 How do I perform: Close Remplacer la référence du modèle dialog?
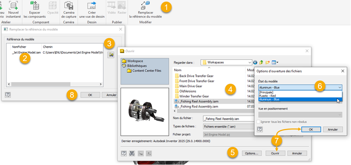point(121,29)
